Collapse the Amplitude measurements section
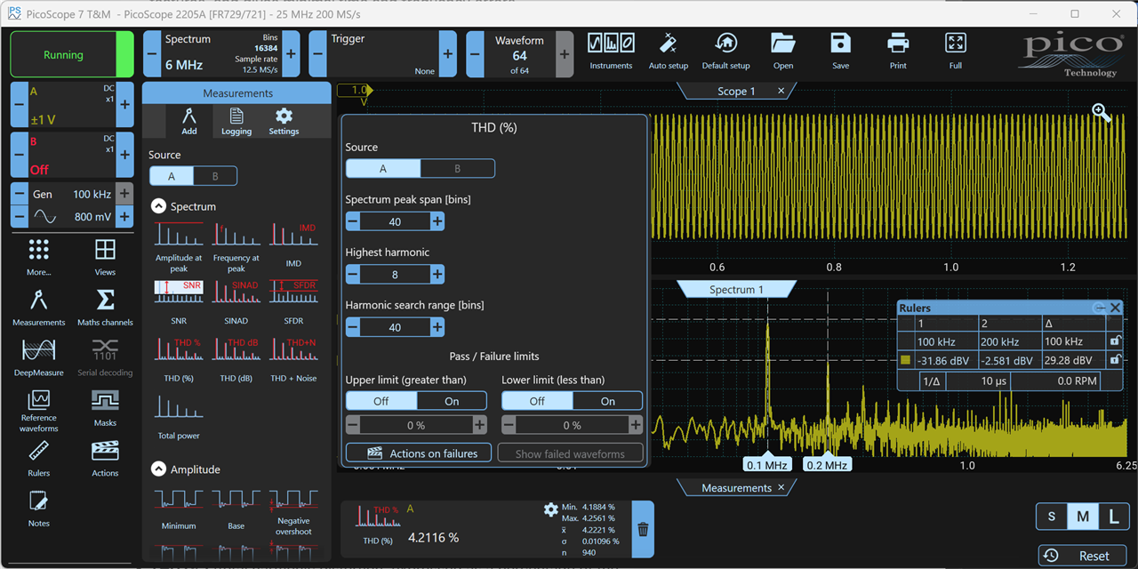The width and height of the screenshot is (1138, 569). tap(158, 469)
